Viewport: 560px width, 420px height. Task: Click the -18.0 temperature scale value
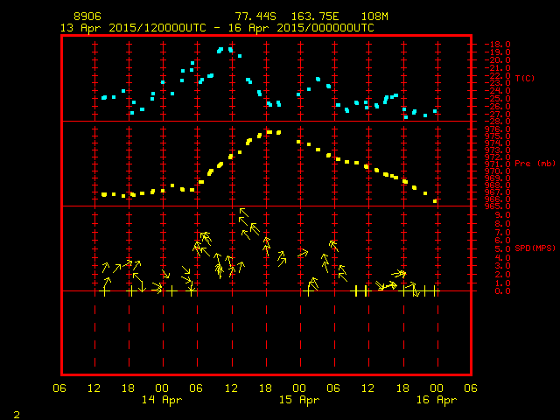497,45
